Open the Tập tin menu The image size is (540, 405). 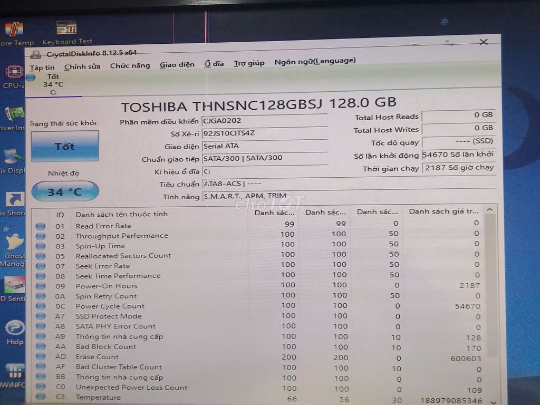tap(42, 67)
